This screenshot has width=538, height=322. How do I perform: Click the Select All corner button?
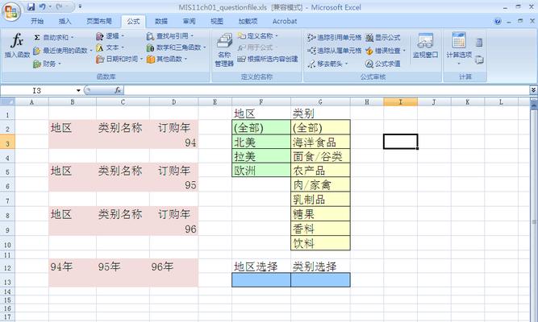[7, 101]
